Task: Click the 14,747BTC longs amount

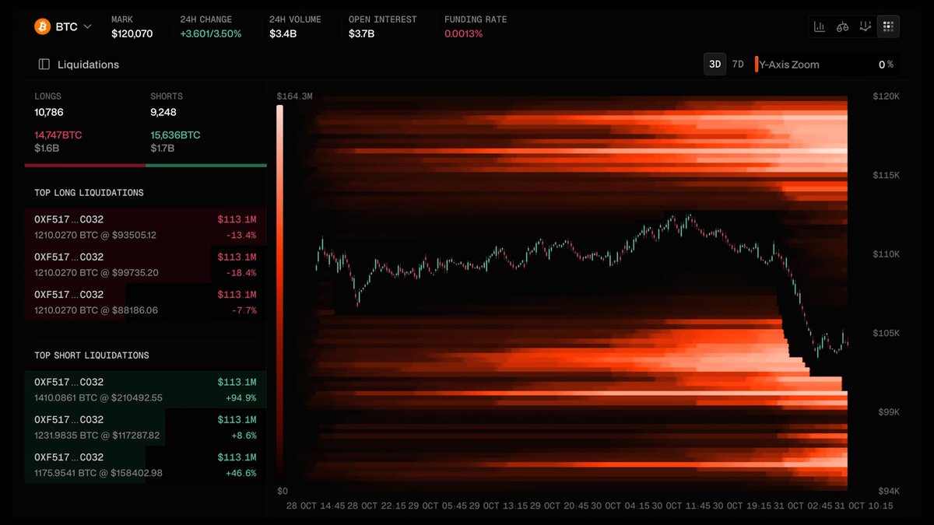Action: point(58,135)
